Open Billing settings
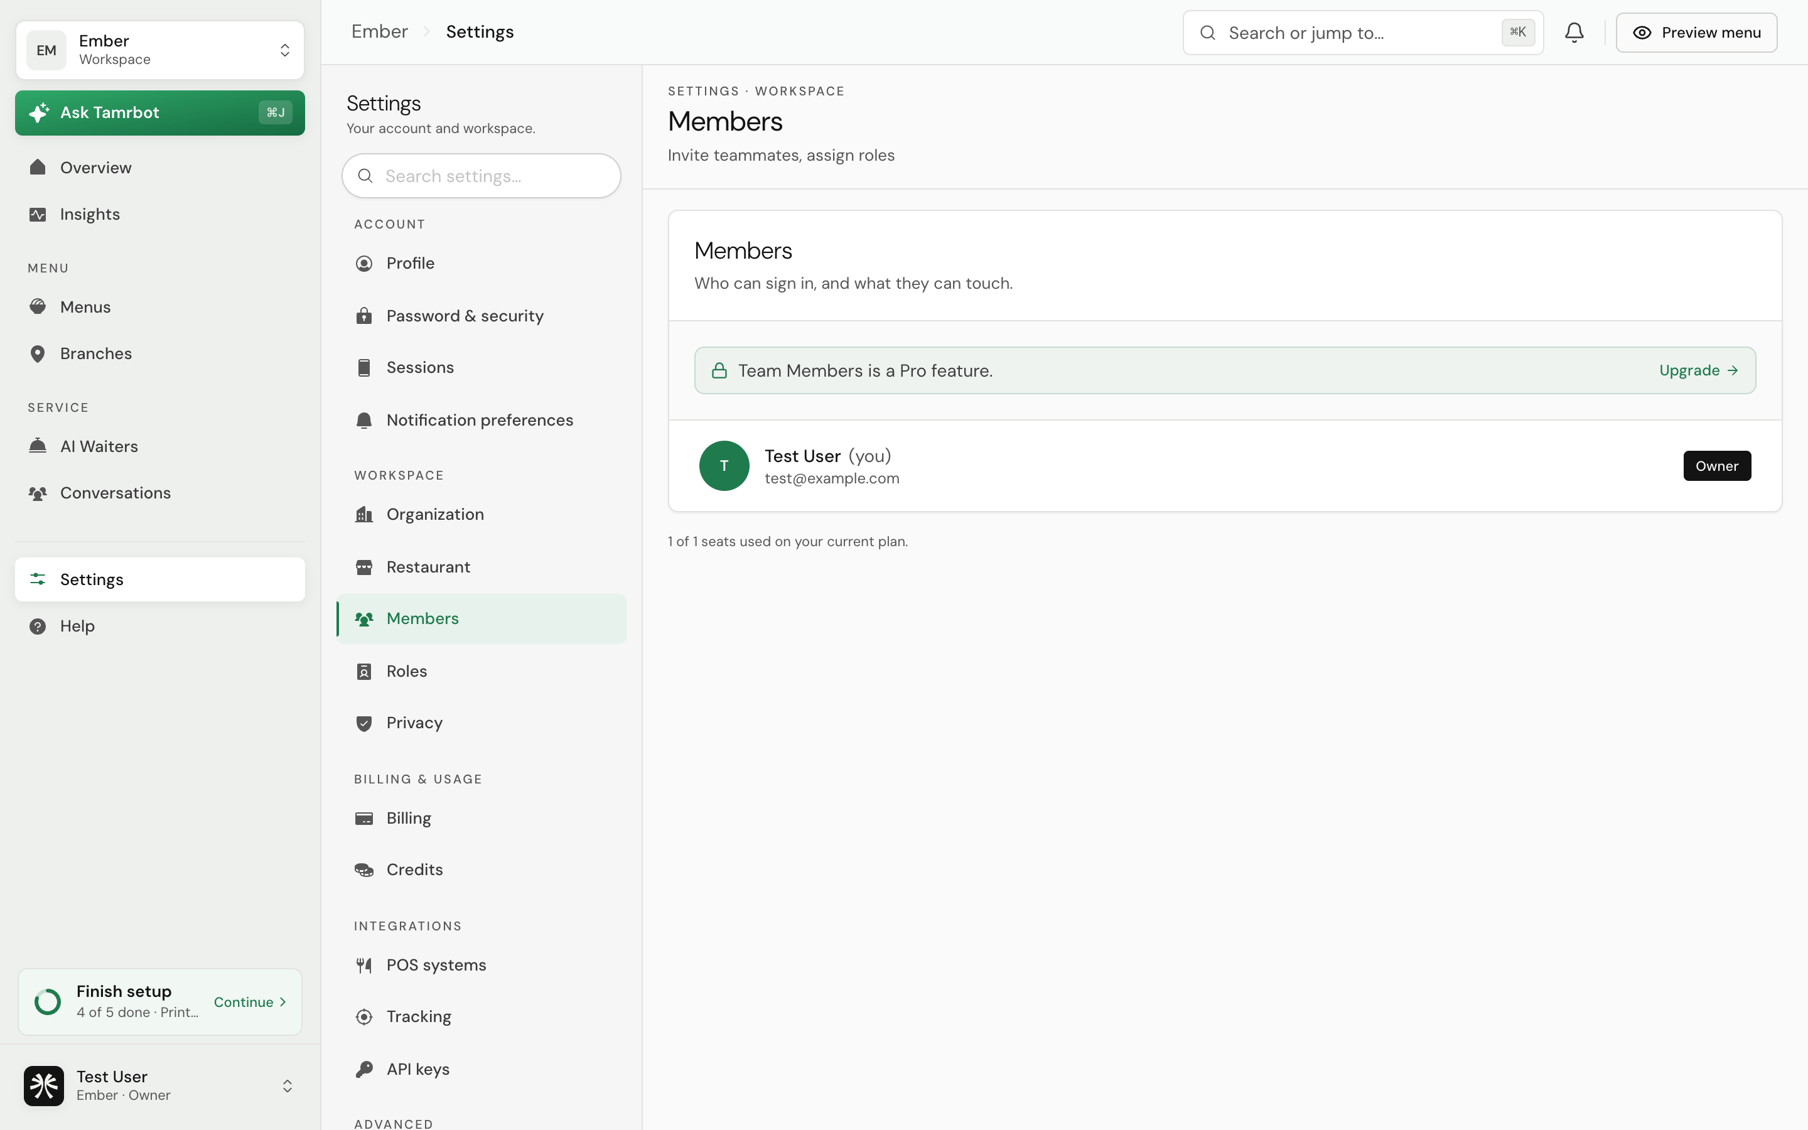 pos(481,819)
